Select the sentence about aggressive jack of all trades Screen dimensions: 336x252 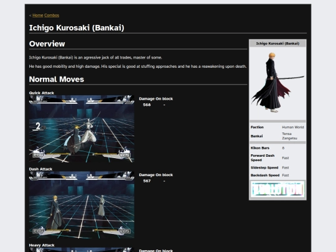point(95,57)
